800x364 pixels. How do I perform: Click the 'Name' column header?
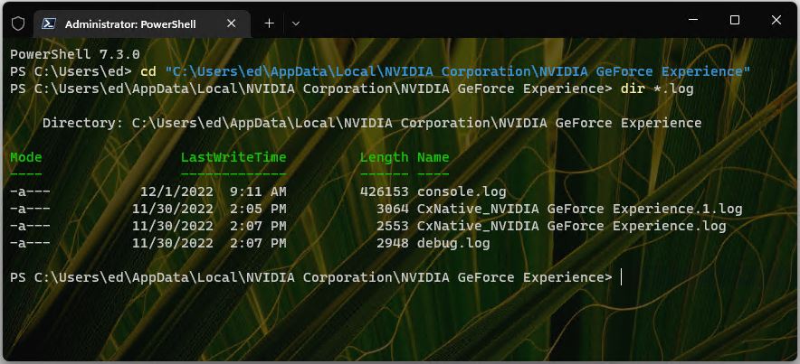click(x=433, y=157)
